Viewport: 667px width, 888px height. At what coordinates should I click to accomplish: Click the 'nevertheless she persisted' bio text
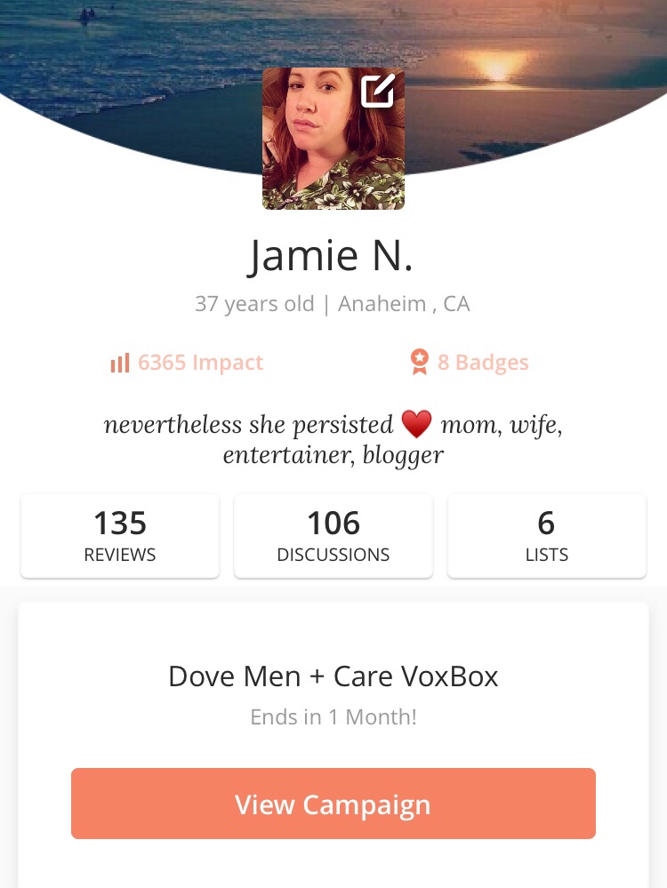[248, 425]
